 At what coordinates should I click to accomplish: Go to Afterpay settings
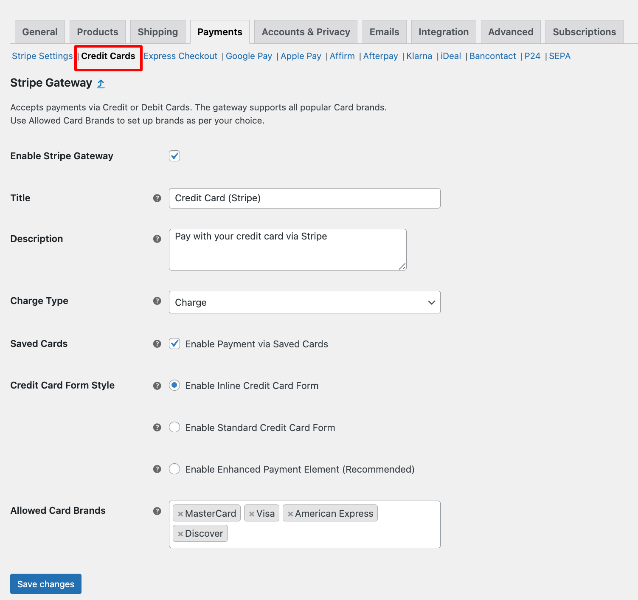pos(381,56)
